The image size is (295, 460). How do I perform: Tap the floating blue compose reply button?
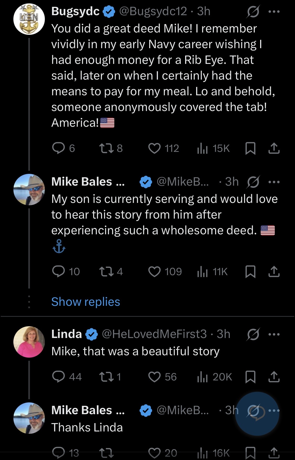tap(257, 414)
